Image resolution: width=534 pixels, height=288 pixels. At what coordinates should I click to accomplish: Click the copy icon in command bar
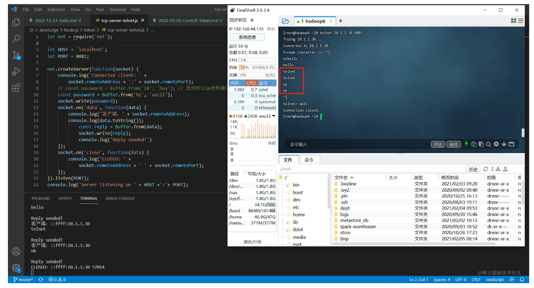474,144
